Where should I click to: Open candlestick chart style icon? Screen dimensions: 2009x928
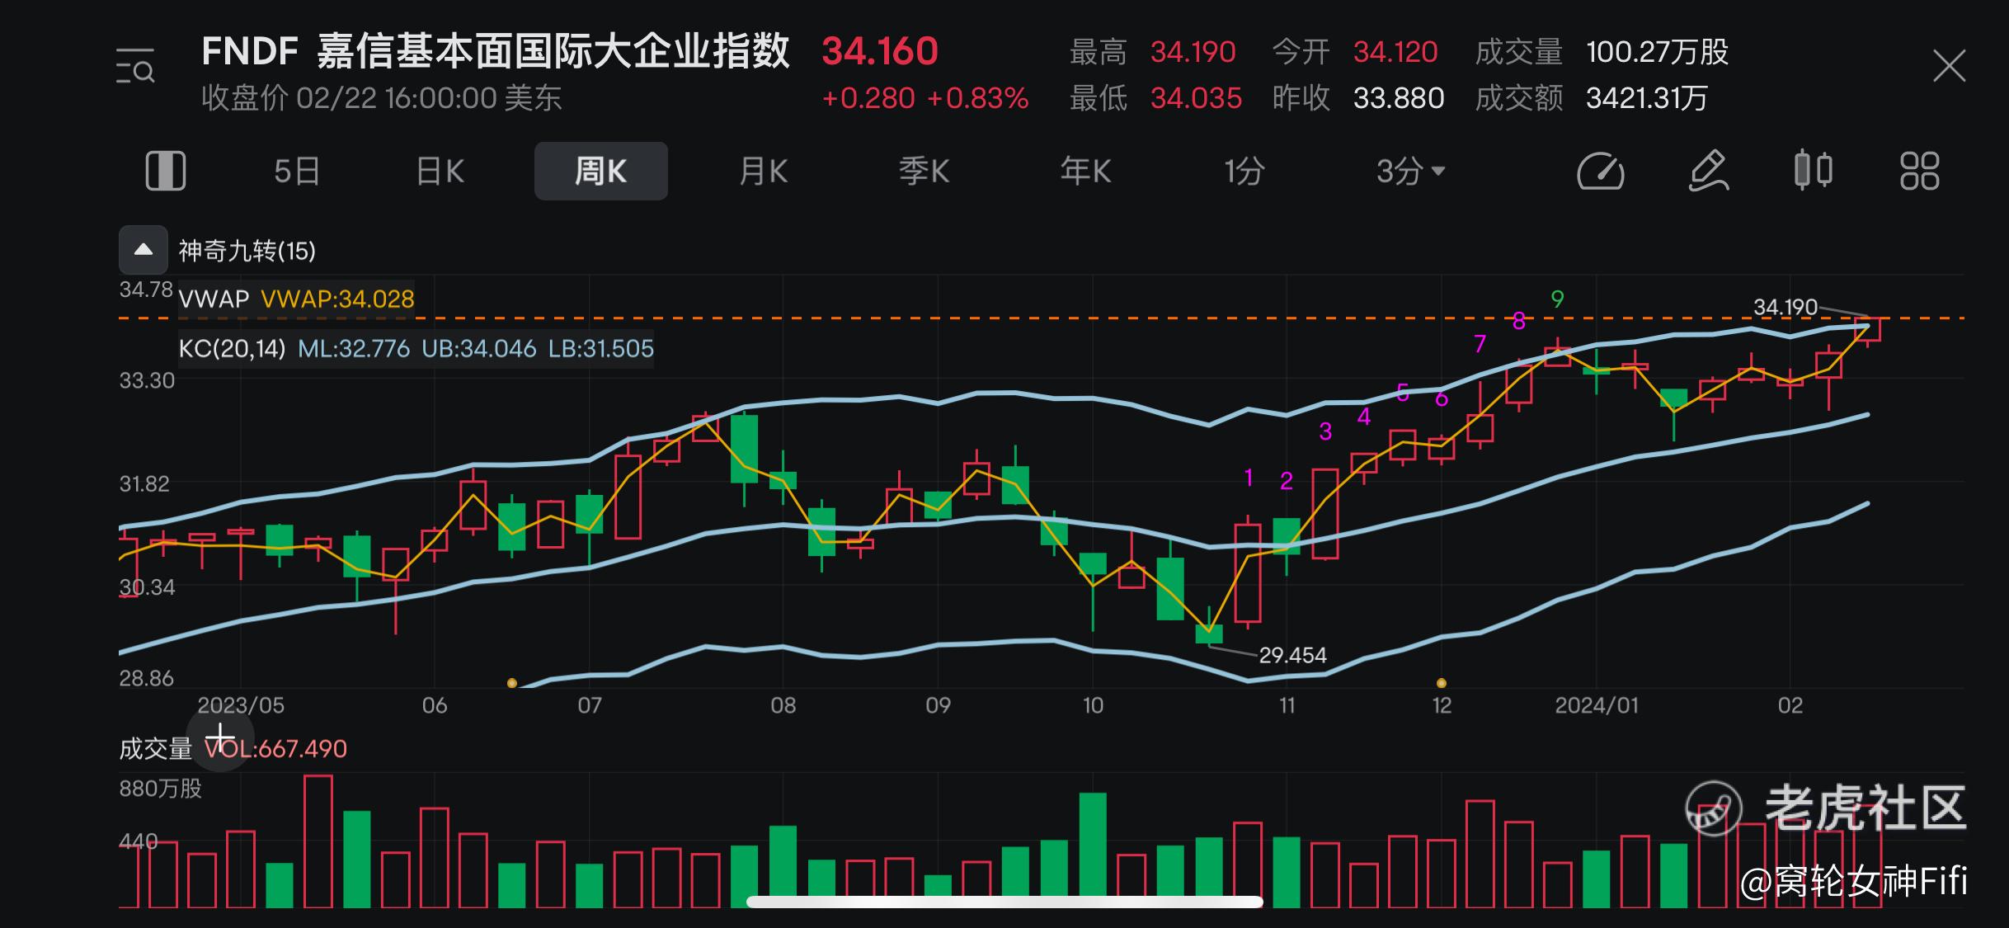(1814, 171)
